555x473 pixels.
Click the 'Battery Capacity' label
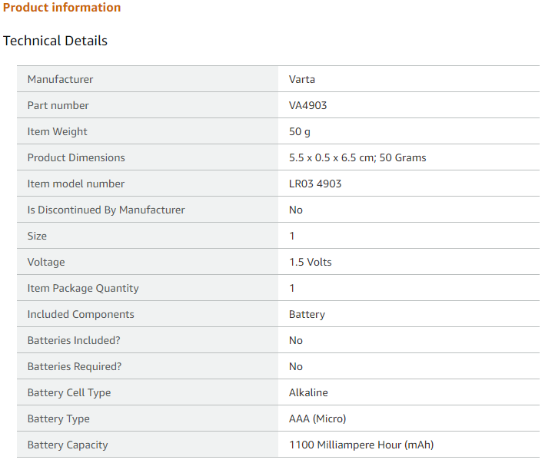click(x=68, y=445)
